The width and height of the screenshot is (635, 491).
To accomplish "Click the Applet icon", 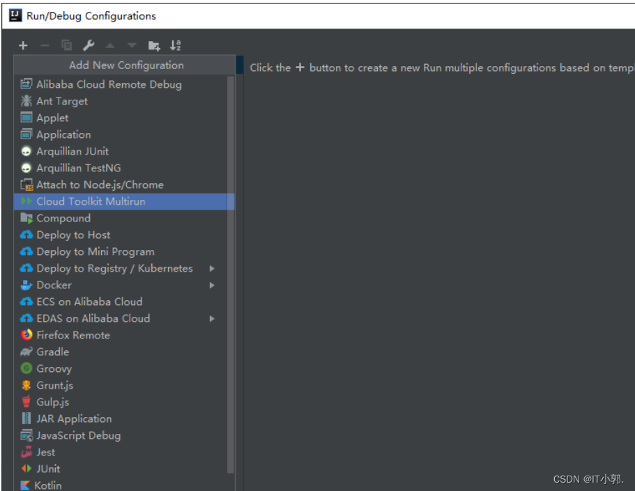I will (26, 118).
